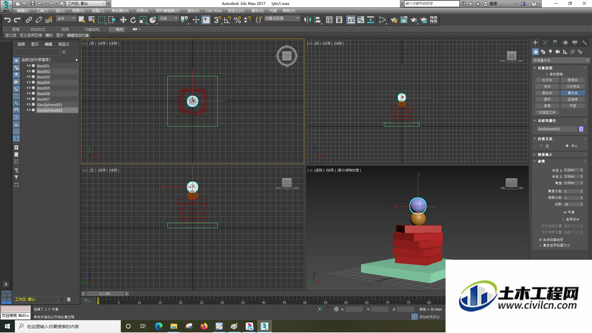Toggle Window/Crossing selection mode icon
Viewport: 592px width, 333px height.
point(111,20)
